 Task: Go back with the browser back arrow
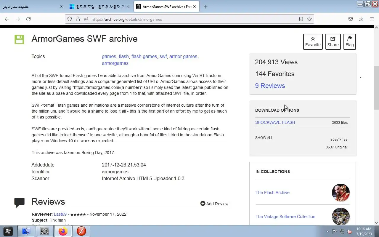coord(7,19)
